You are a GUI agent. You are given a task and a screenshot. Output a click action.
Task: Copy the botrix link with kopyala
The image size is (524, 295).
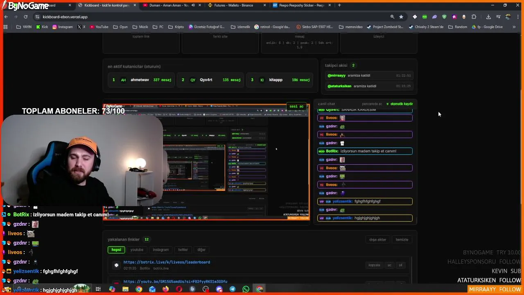pyautogui.click(x=374, y=265)
